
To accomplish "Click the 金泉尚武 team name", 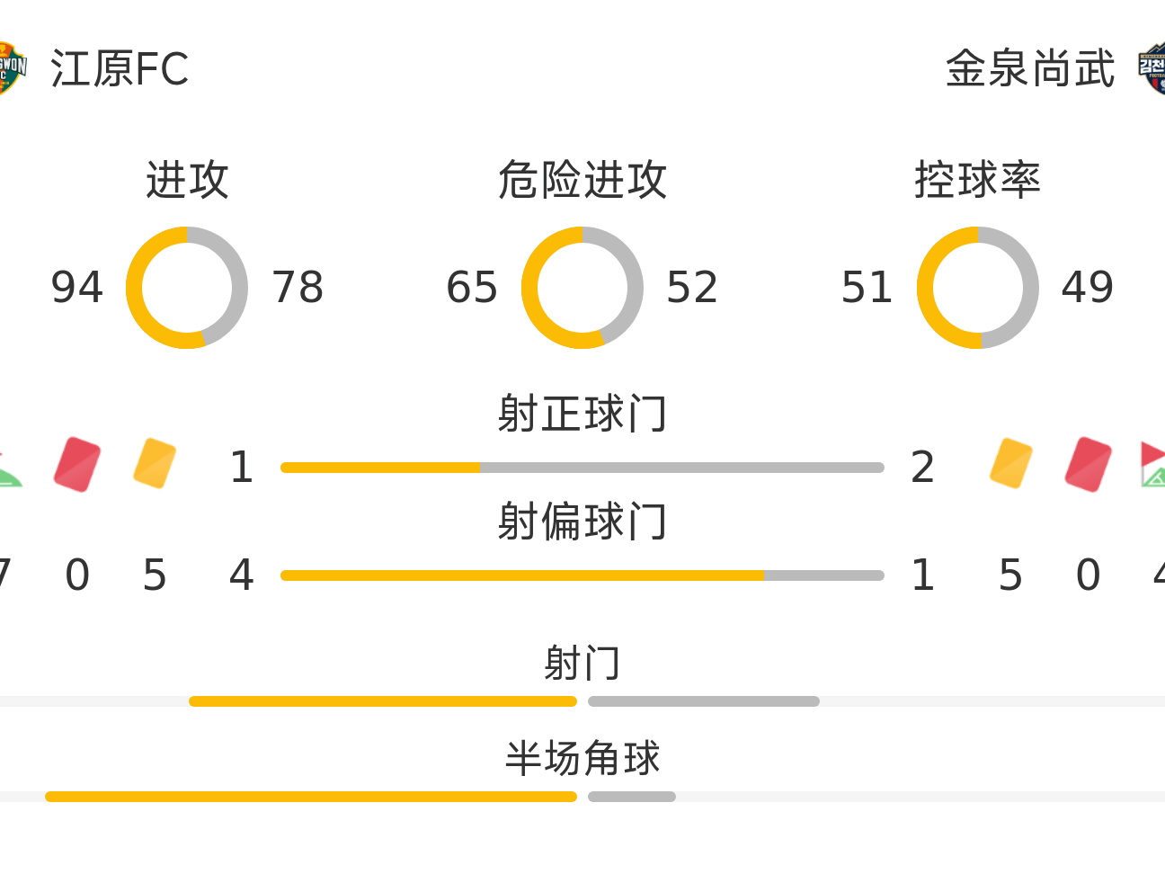I will [x=1030, y=69].
